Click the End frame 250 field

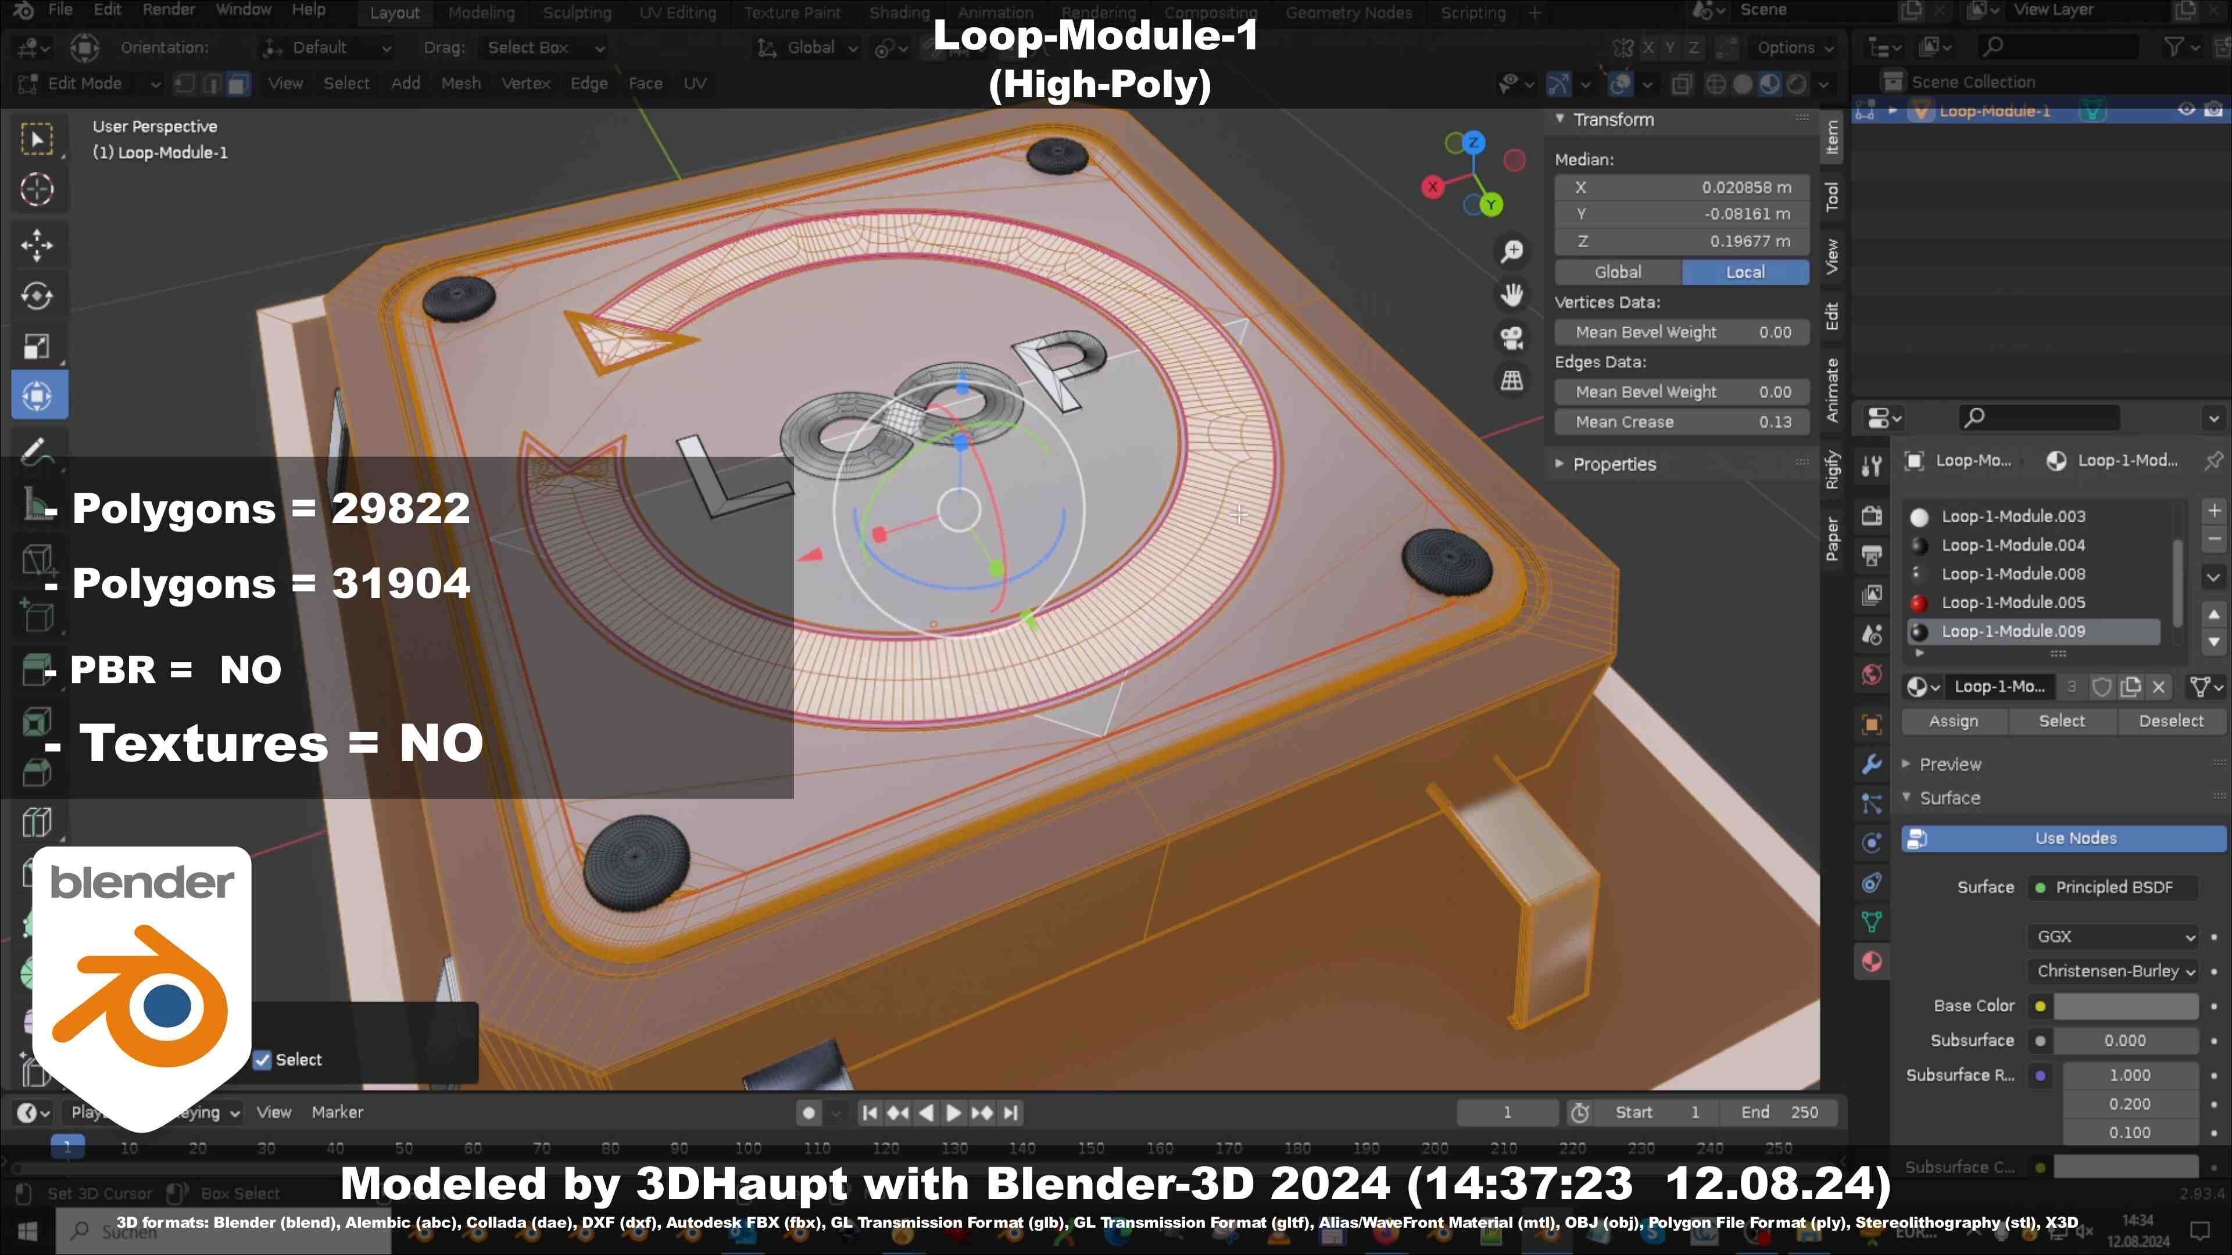click(x=1779, y=1112)
